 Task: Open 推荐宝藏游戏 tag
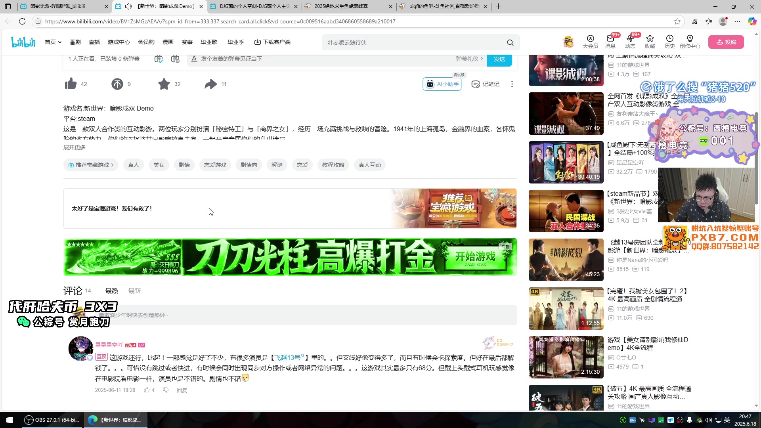[x=91, y=165]
